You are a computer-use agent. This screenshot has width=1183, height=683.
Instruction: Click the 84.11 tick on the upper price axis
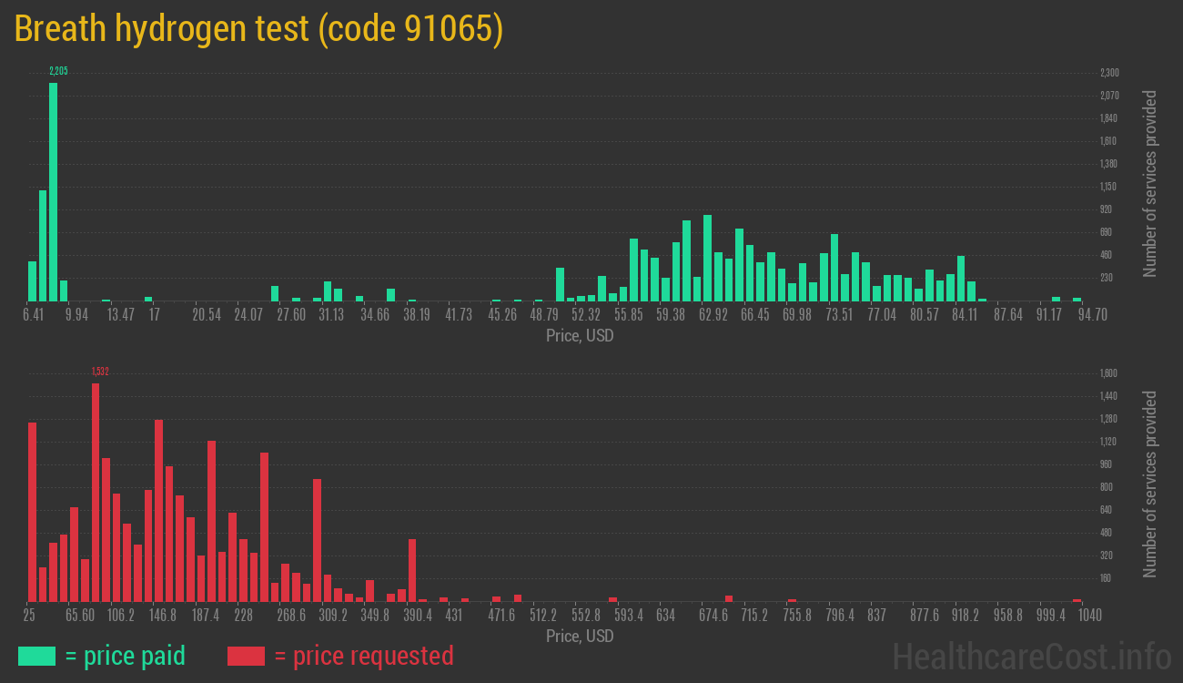pyautogui.click(x=965, y=315)
